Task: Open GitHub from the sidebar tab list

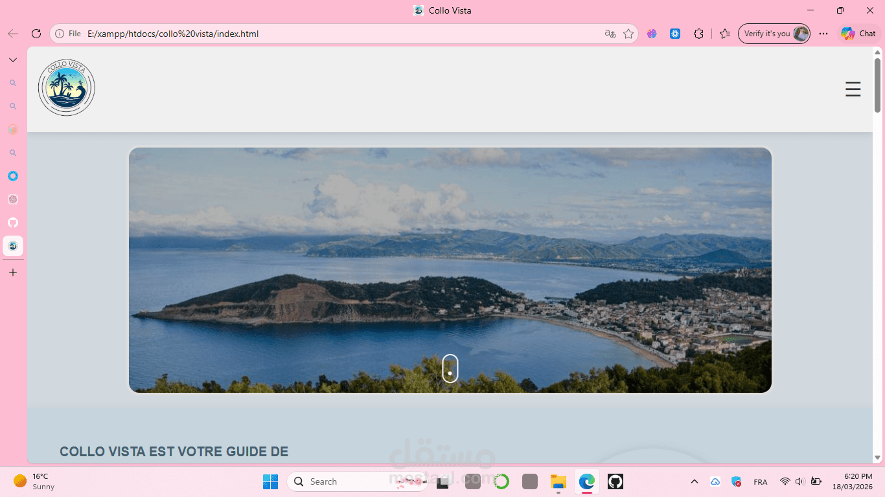Action: point(13,223)
